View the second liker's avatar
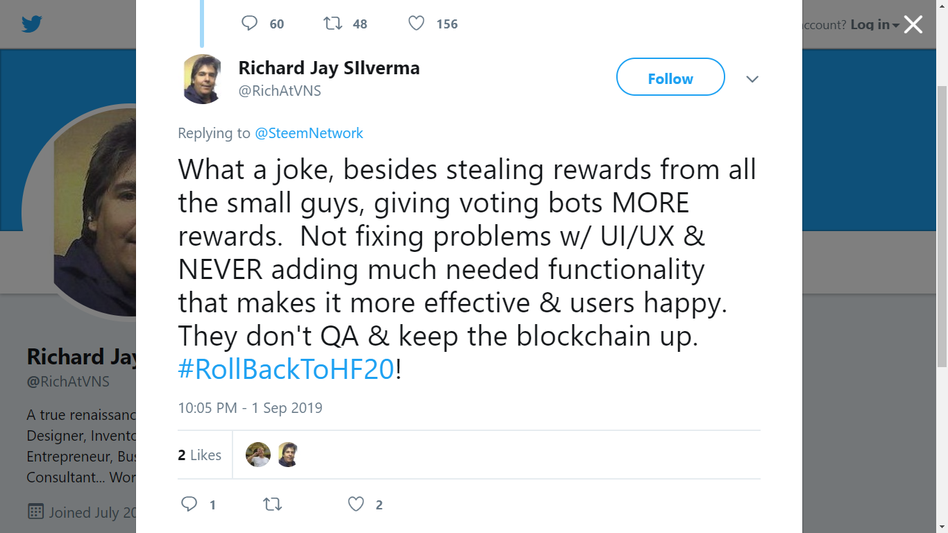The image size is (948, 533). (x=287, y=455)
